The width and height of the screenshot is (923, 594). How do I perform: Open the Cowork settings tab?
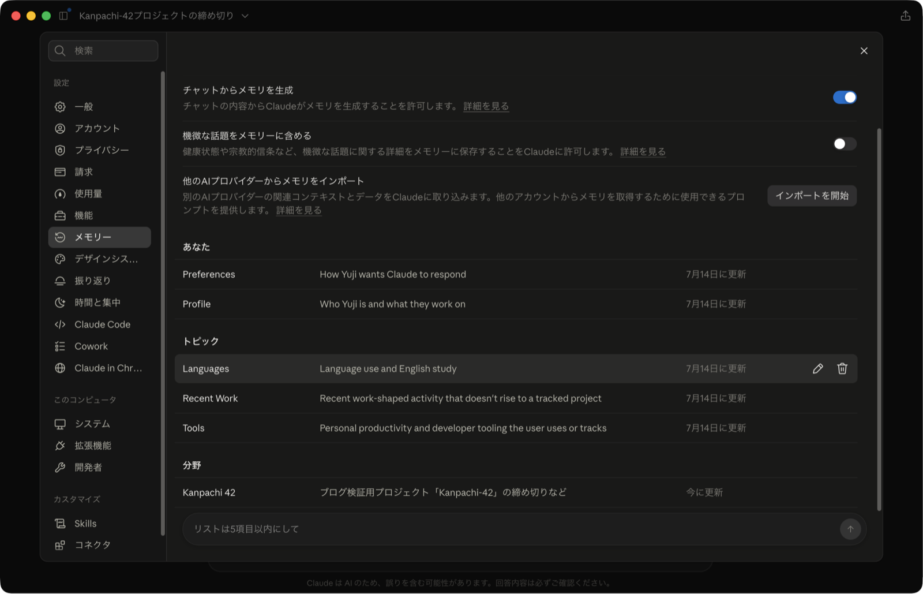(x=100, y=346)
